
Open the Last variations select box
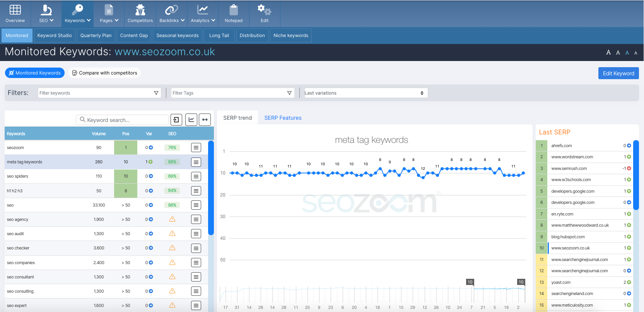(x=366, y=93)
